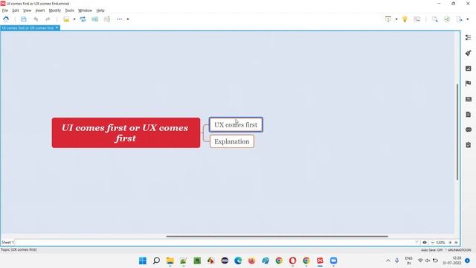Open Windows taskbar search
476x268 pixels.
click(156, 261)
